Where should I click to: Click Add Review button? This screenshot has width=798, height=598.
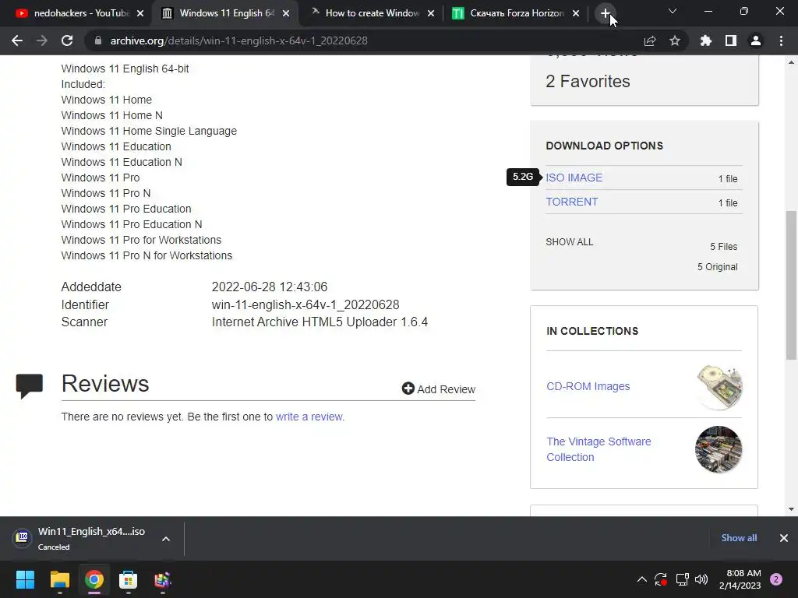tap(438, 389)
